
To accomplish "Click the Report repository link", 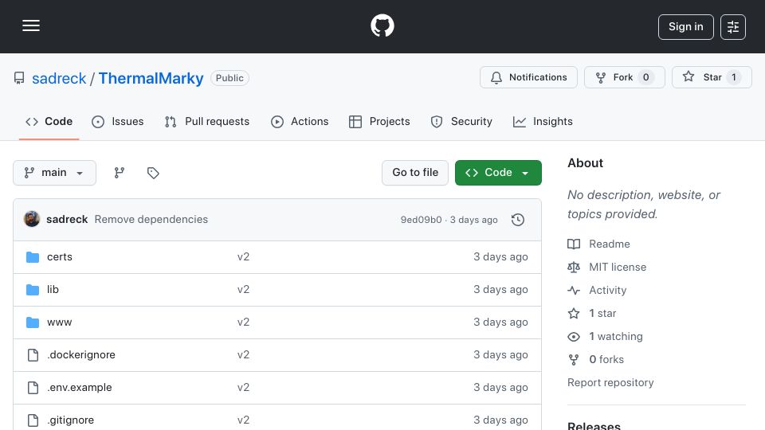I will [610, 383].
